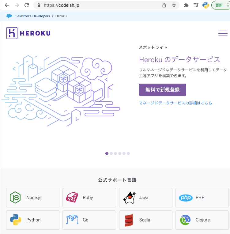Click the 無料で新規登録 signup button

click(x=163, y=90)
